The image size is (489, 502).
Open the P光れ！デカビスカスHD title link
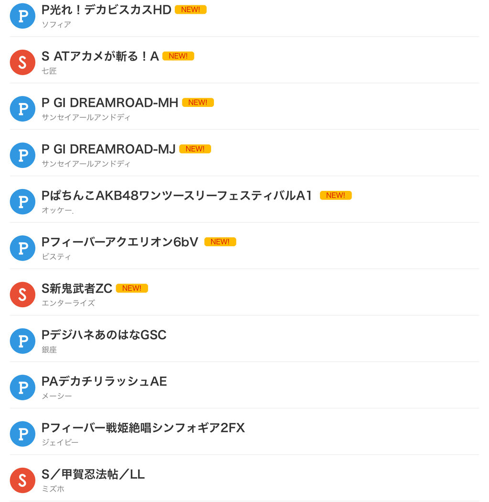point(106,10)
